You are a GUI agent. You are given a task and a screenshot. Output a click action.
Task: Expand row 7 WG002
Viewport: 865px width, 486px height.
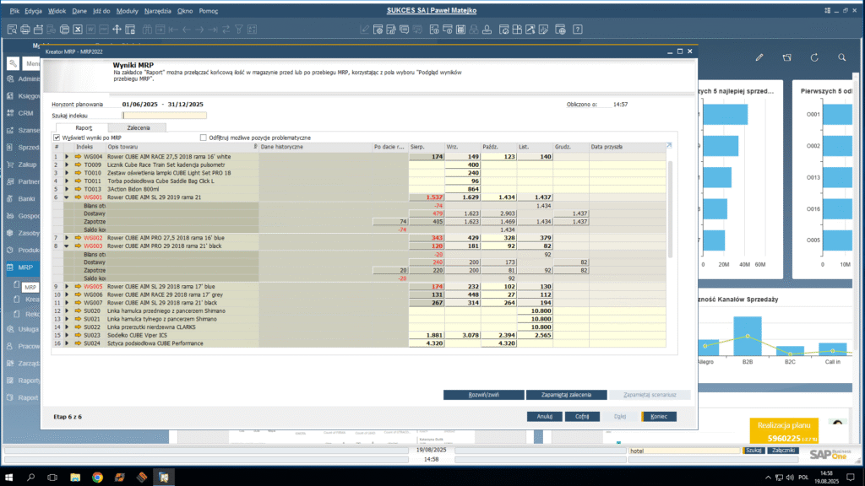[x=67, y=238]
